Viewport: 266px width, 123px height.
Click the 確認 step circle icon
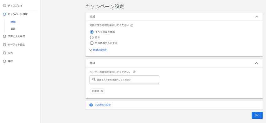click(5, 61)
